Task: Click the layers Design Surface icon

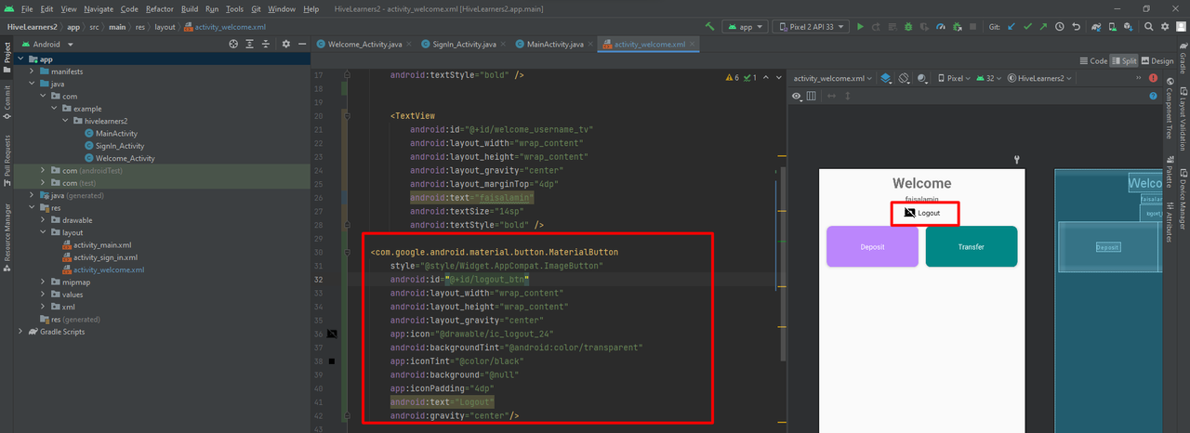Action: (x=887, y=78)
